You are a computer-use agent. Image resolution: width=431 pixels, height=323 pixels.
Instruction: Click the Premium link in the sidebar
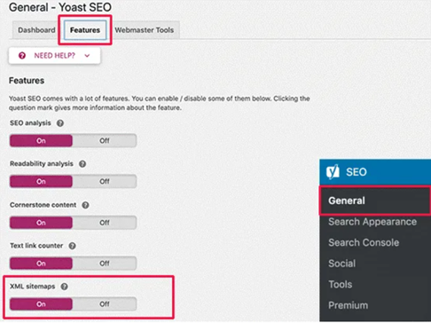tap(348, 305)
